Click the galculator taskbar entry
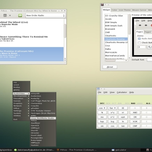The width and height of the screenshot is (152, 152). pyautogui.click(x=119, y=150)
